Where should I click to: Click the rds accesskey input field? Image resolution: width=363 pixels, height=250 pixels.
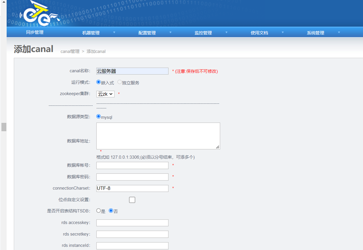[x=132, y=223]
